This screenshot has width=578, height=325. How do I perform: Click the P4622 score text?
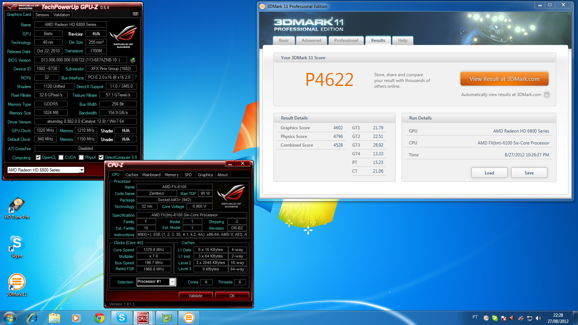pyautogui.click(x=329, y=79)
